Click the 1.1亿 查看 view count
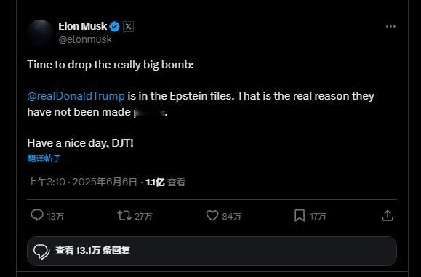This screenshot has height=277, width=421. pos(165,182)
